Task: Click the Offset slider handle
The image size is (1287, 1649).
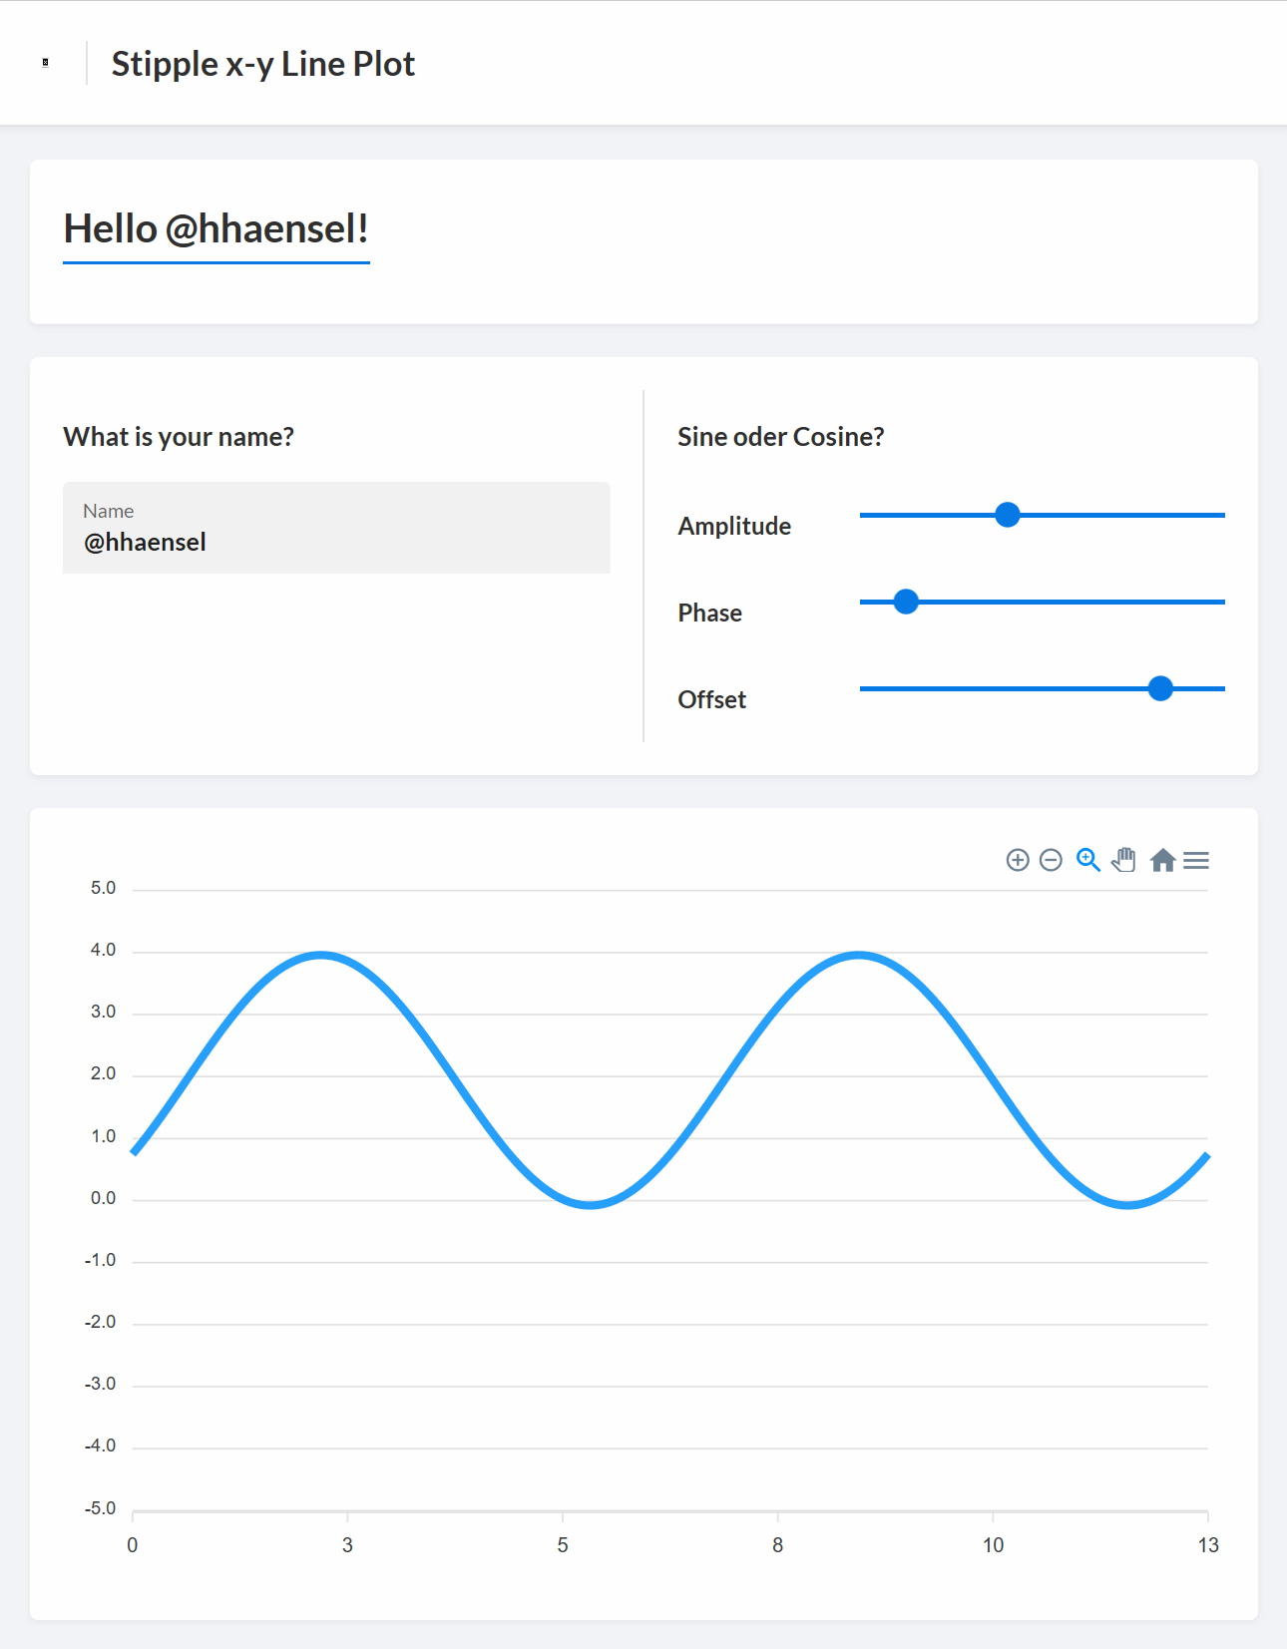Action: [1160, 688]
